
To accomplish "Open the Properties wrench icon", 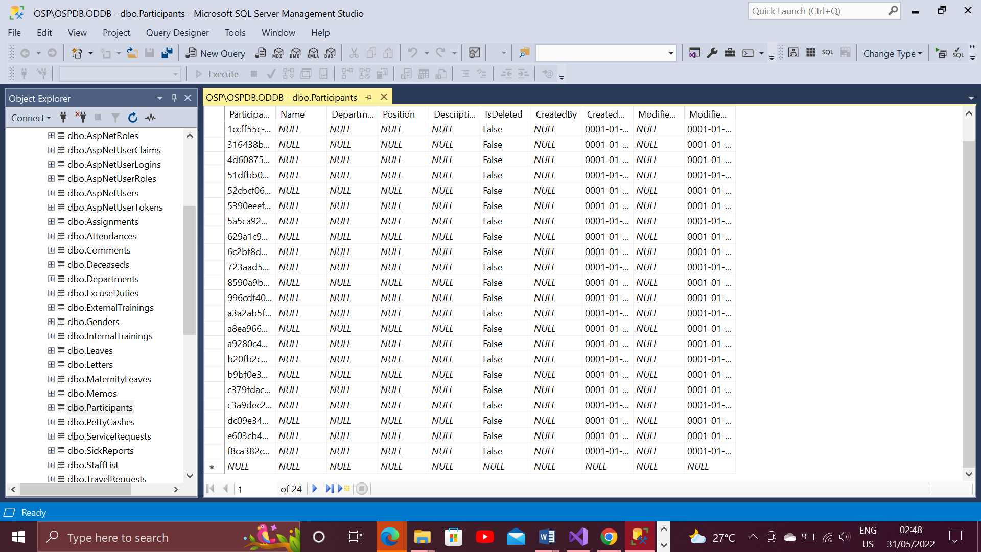I will (712, 53).
